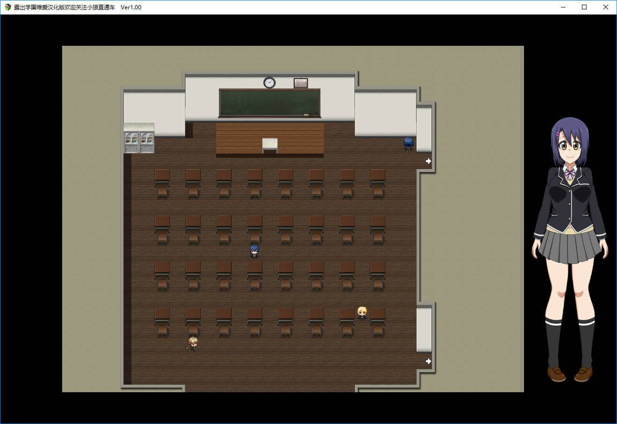Click the framed timetable beside the clock
Viewport: 617px width, 424px height.
(x=300, y=83)
